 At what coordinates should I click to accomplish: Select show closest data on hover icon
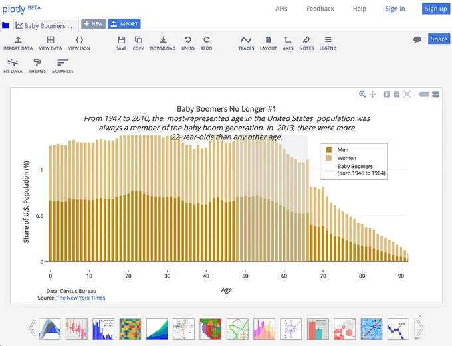point(423,94)
